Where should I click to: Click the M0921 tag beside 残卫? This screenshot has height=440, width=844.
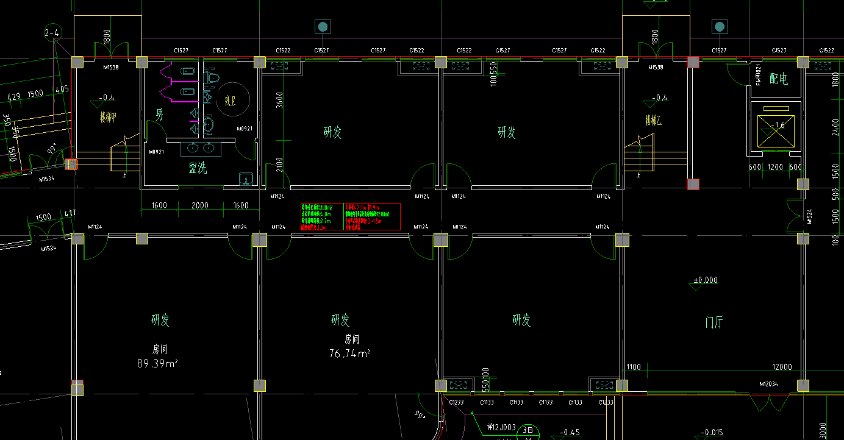tap(245, 129)
